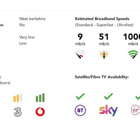This screenshot has height=140, width=140.
Task: Select the Sky logo
Action: [x=108, y=110]
